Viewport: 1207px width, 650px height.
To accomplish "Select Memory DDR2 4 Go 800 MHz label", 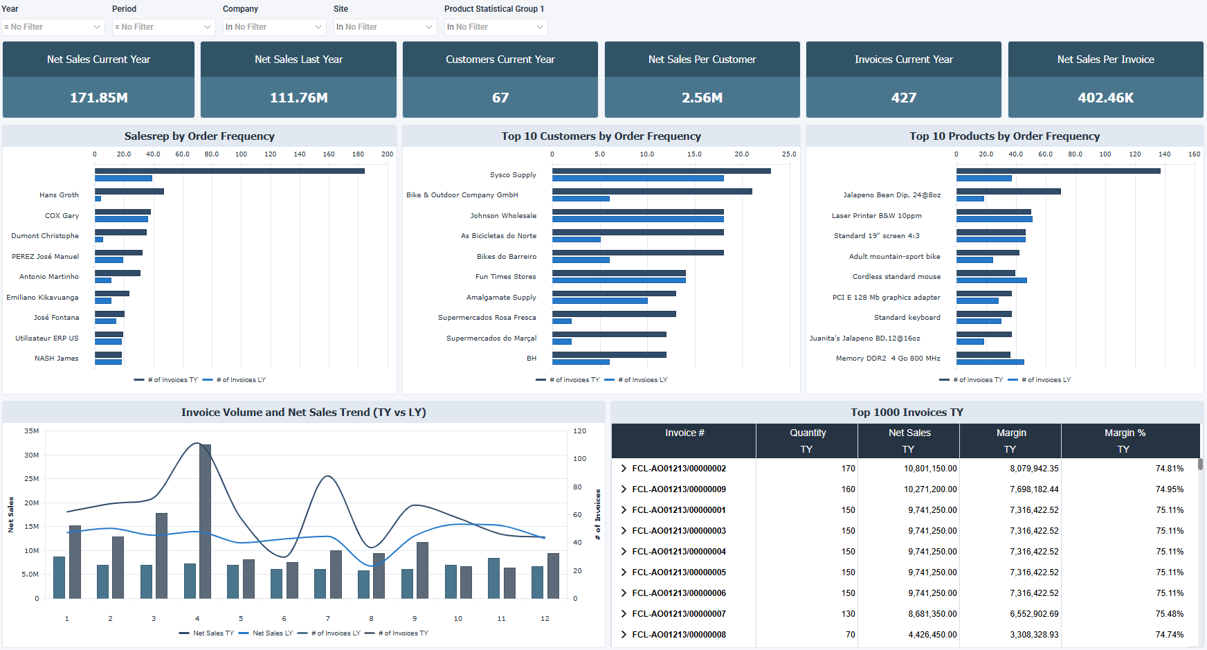I will pos(888,359).
